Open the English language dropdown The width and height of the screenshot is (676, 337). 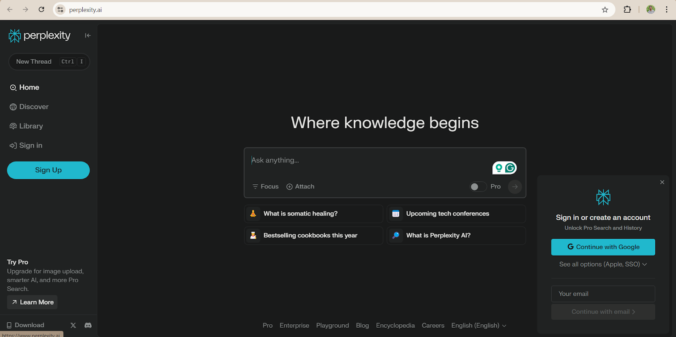click(479, 326)
